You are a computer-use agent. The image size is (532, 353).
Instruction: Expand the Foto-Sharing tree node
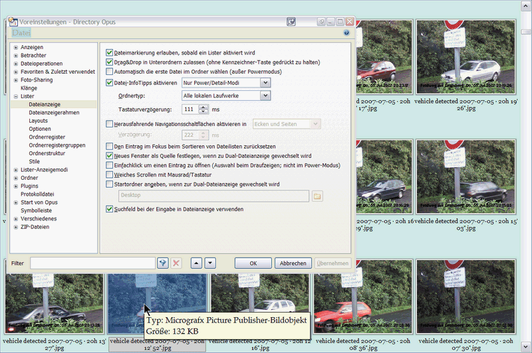(16, 80)
